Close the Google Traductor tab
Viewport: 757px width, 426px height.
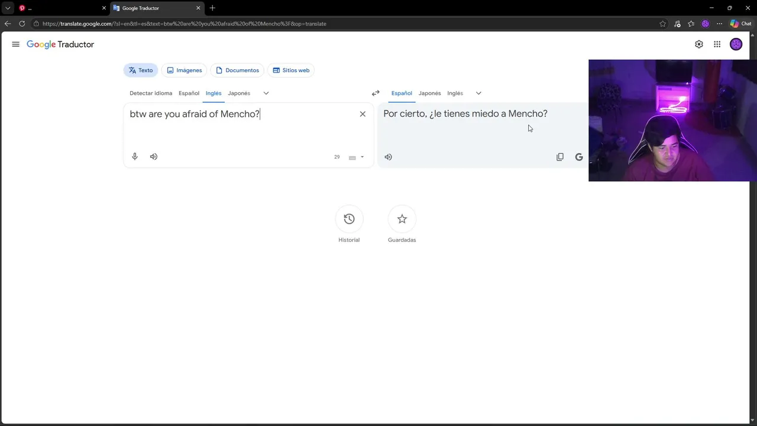click(198, 8)
